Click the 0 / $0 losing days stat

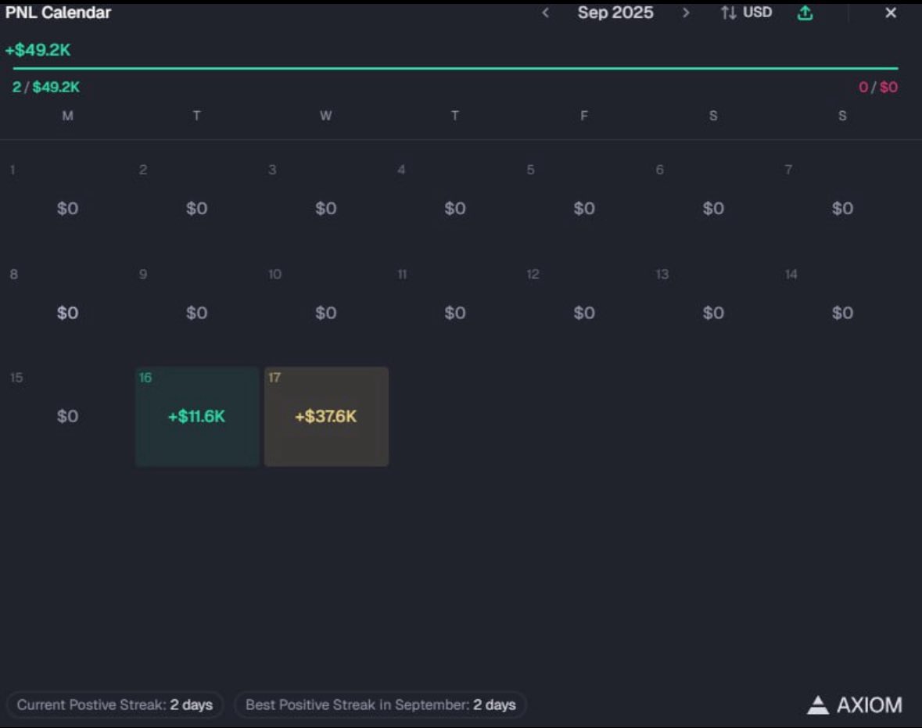(878, 87)
